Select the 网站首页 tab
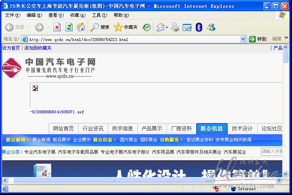 64,129
